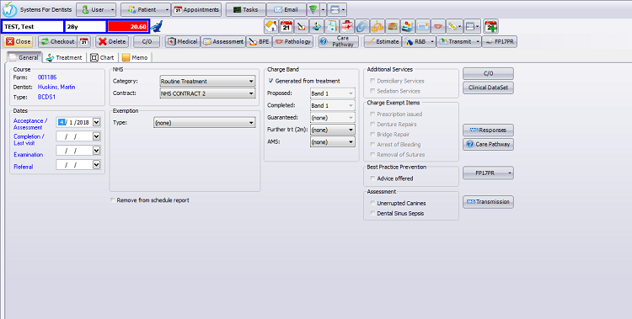Click the Transmission button
632x319 pixels.
[488, 202]
